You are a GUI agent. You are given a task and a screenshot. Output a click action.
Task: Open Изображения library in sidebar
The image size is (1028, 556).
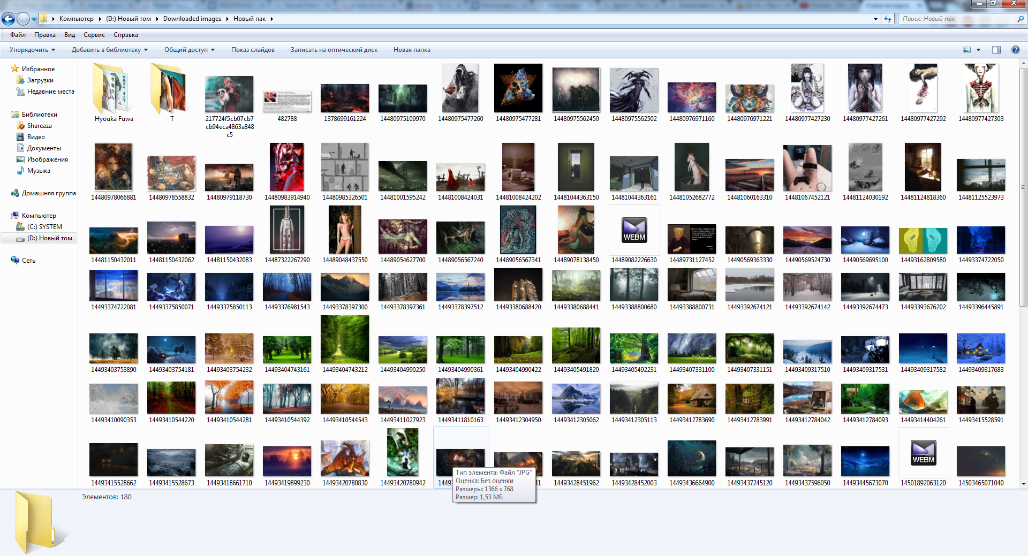coord(47,159)
